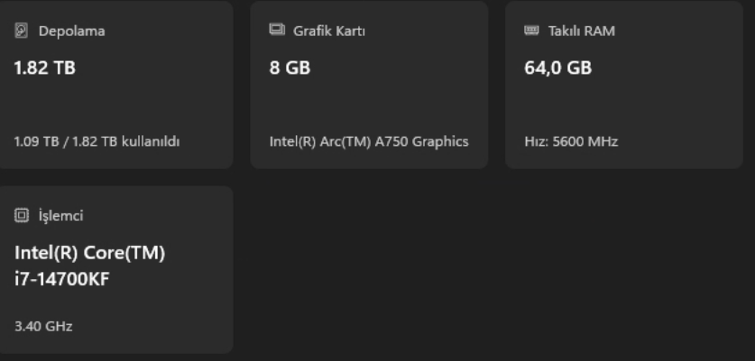Select the Grafik Kartı heading text
Screen dimensions: 755x361
(x=329, y=32)
